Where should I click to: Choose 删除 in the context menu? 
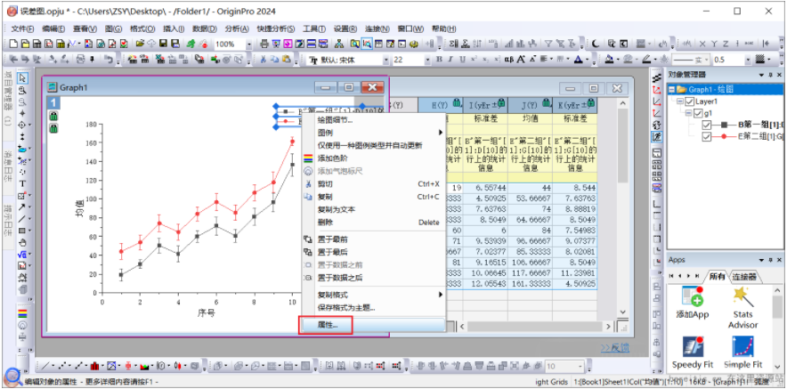click(x=373, y=222)
